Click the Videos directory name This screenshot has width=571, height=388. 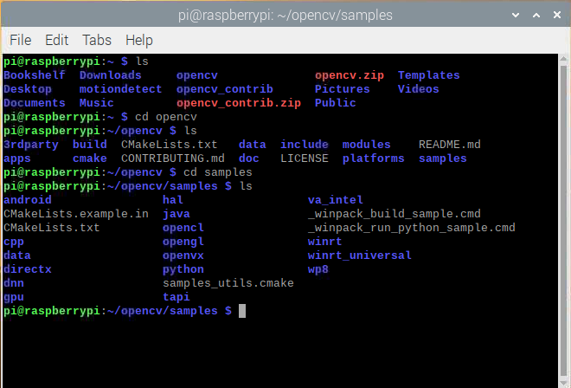point(418,89)
